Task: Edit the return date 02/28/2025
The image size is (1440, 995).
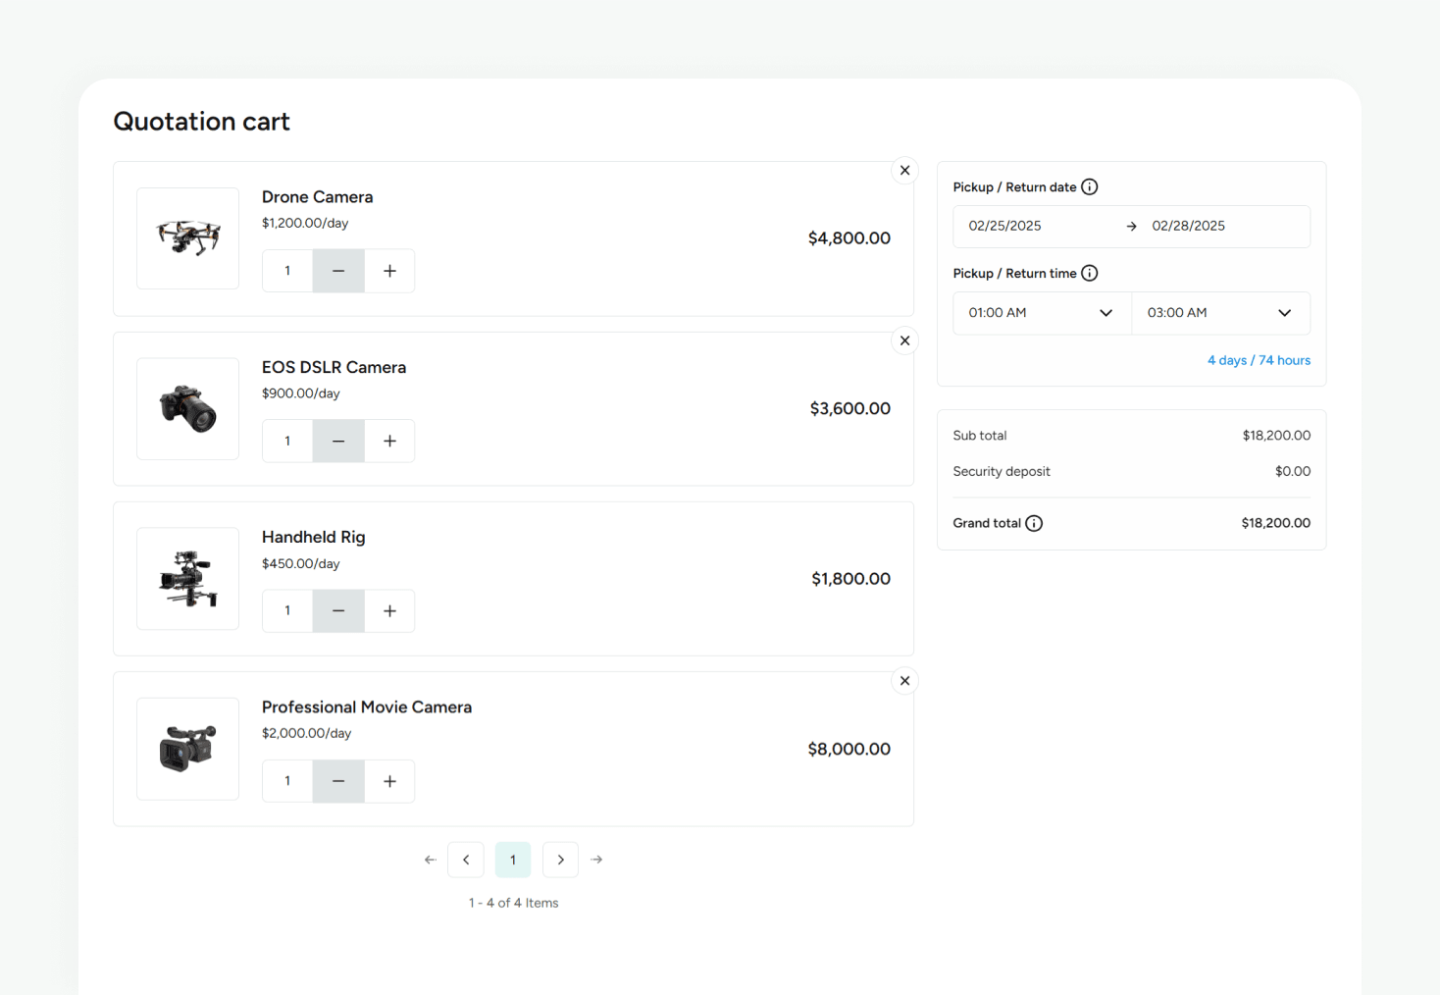Action: (x=1188, y=226)
